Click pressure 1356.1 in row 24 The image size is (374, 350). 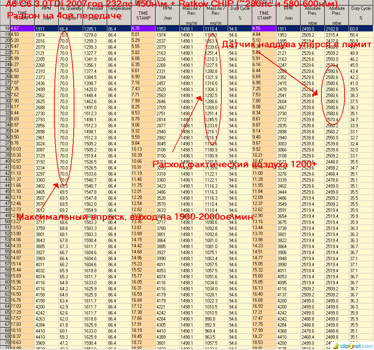95,65
